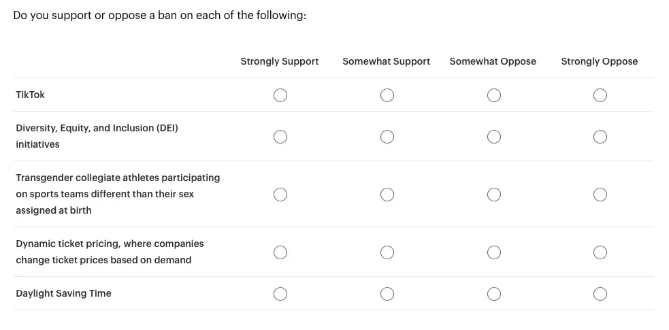Choose Somewhat Support for dynamic ticket pricing
This screenshot has height=330, width=669.
click(x=387, y=252)
